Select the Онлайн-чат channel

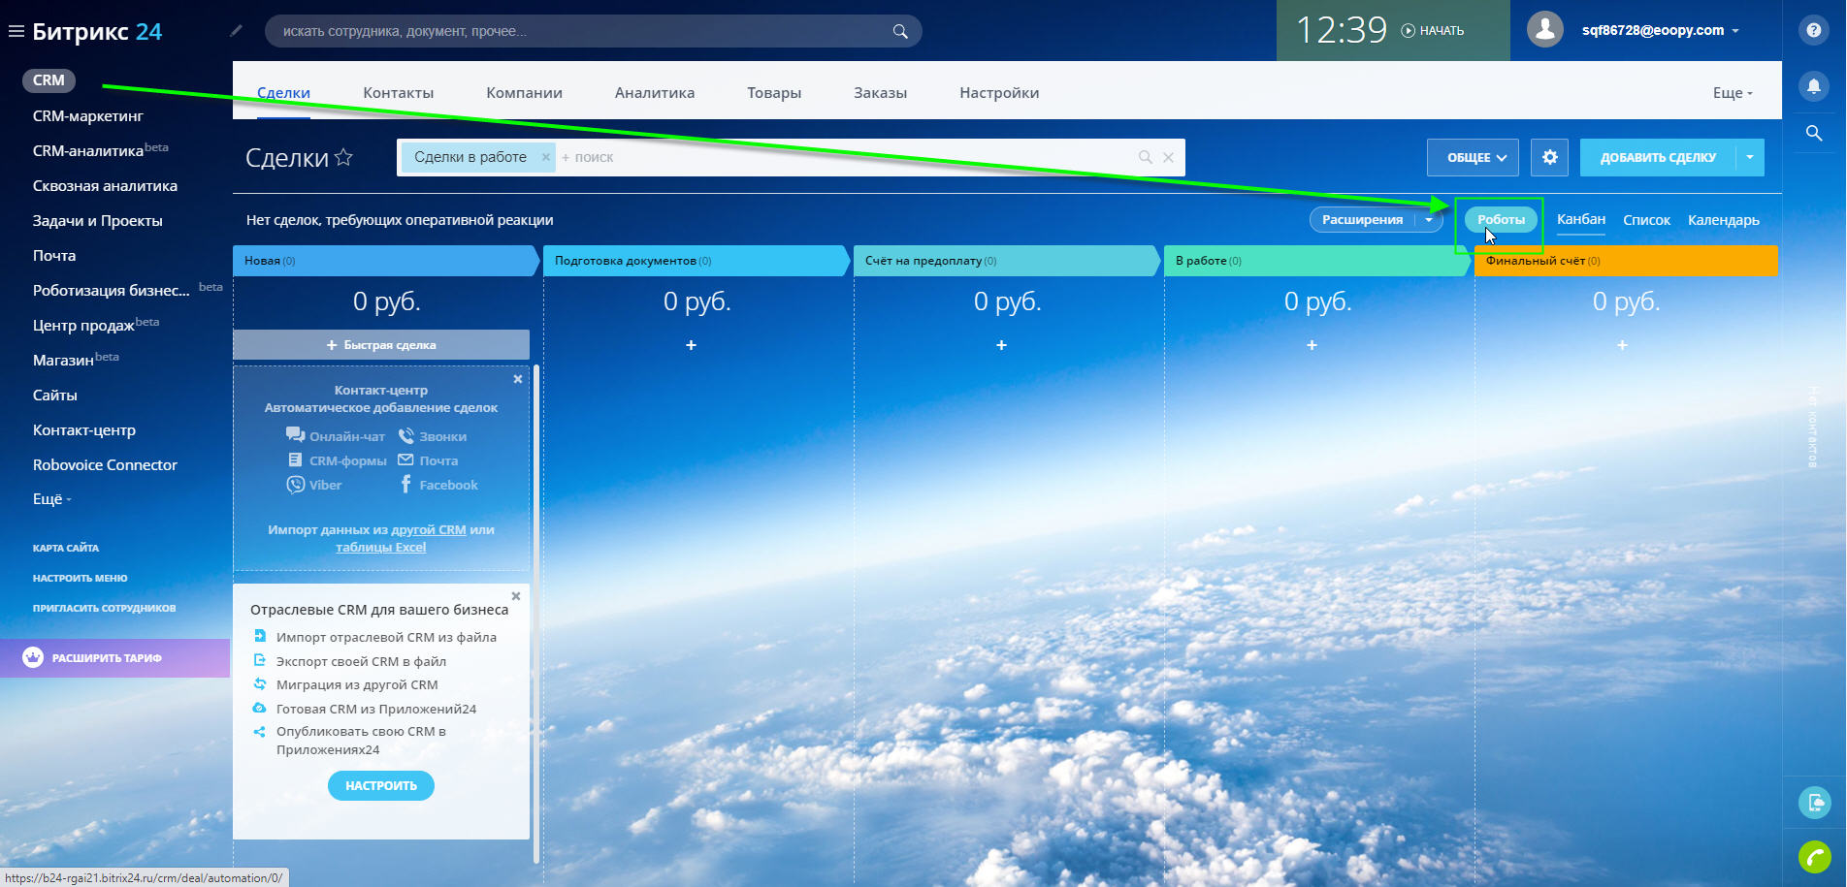[x=336, y=436]
